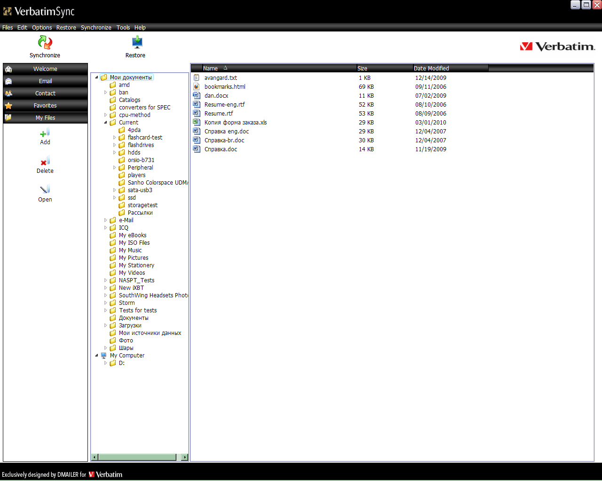Viewport: 602px width, 481px height.
Task: Expand the ban folder node
Action: 105,93
